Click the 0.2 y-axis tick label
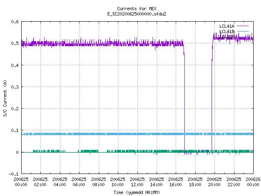The height and width of the screenshot is (196, 261). click(15, 109)
